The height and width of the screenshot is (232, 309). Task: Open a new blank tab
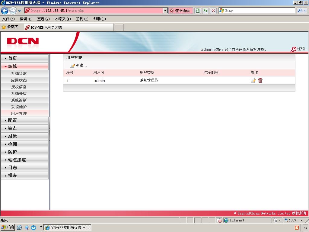[119, 27]
